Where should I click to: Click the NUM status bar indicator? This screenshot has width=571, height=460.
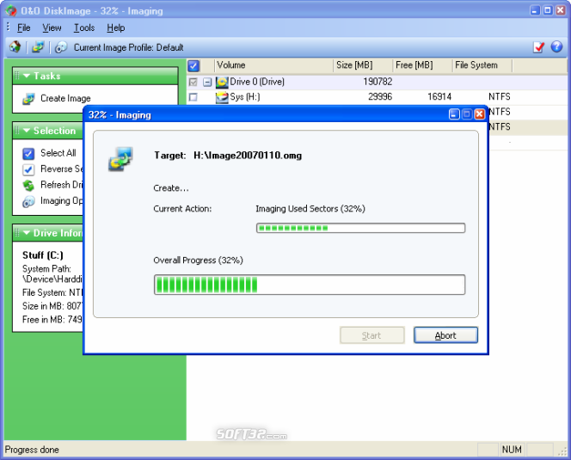(512, 450)
